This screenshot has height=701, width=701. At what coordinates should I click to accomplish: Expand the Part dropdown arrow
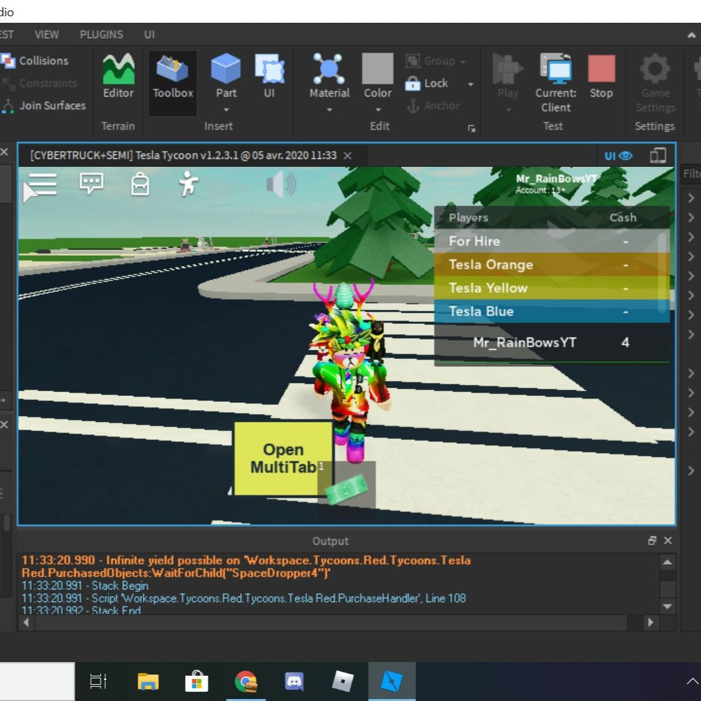click(226, 110)
